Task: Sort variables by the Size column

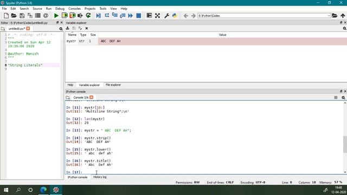Action: click(x=93, y=35)
